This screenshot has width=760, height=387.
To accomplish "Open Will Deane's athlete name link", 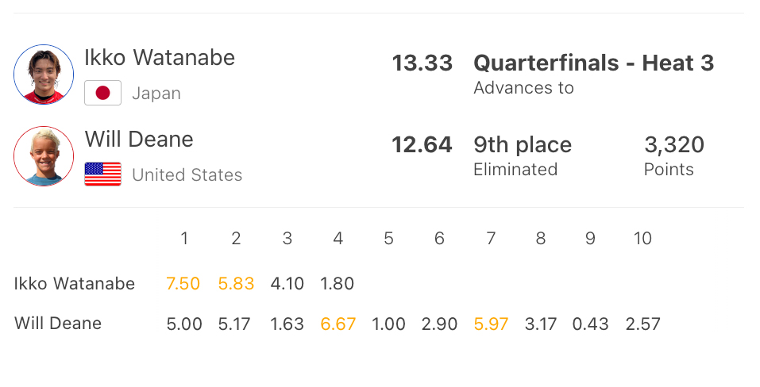I will (x=139, y=140).
